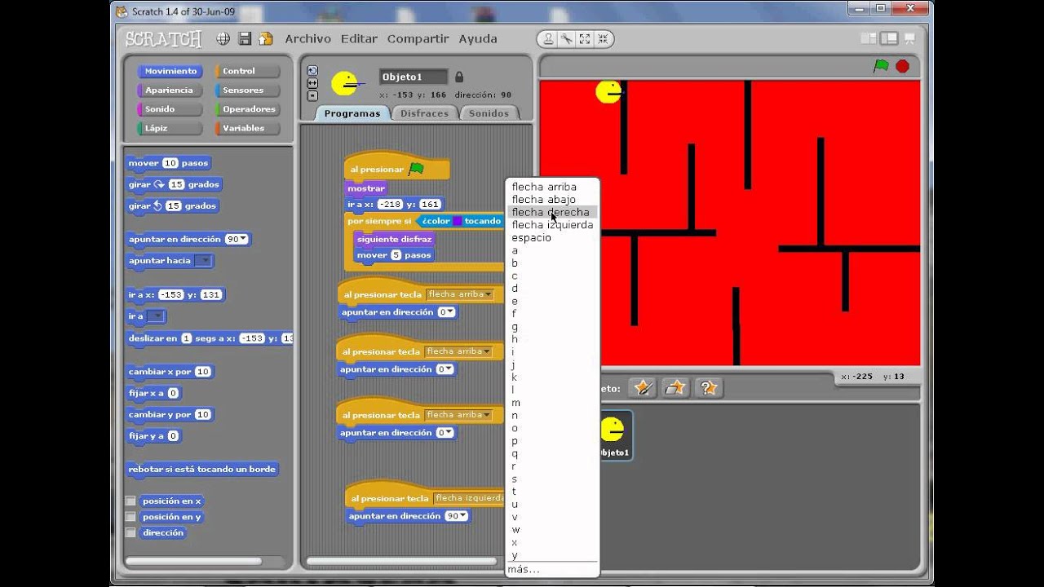The height and width of the screenshot is (587, 1044).
Task: Choose new sprite from file button
Action: (675, 388)
